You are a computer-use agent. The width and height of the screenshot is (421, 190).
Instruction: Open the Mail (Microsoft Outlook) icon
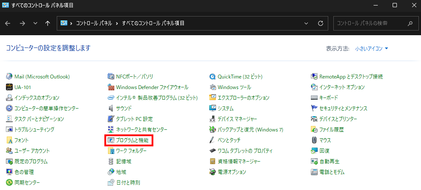tap(9, 77)
